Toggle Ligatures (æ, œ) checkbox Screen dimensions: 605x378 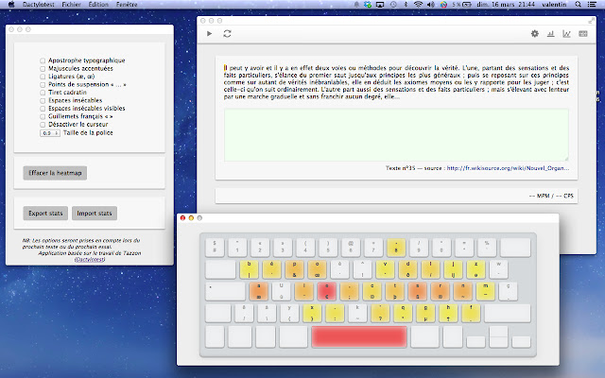coord(43,77)
